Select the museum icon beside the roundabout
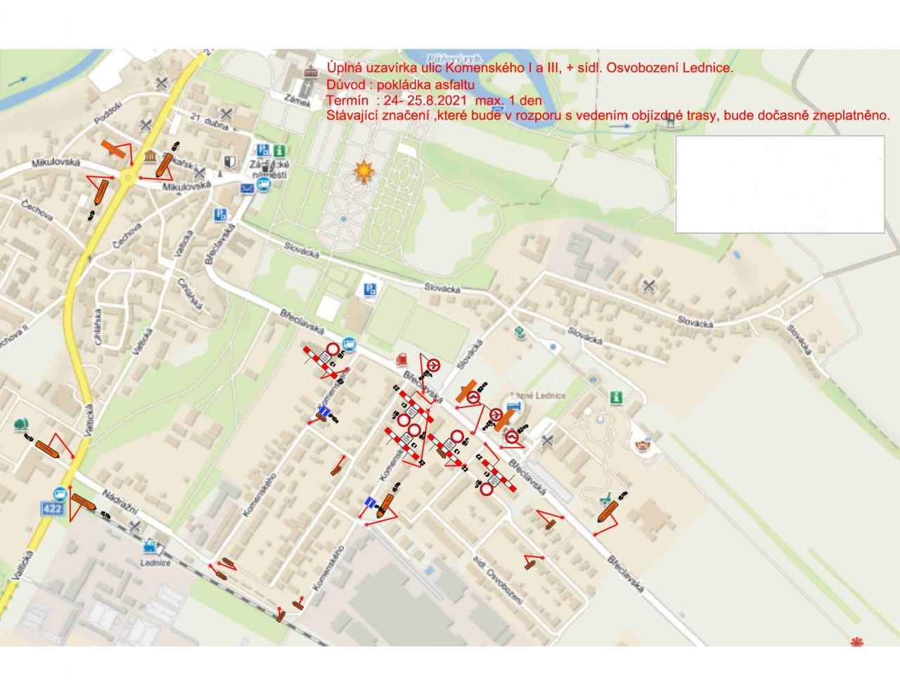 pos(150,156)
